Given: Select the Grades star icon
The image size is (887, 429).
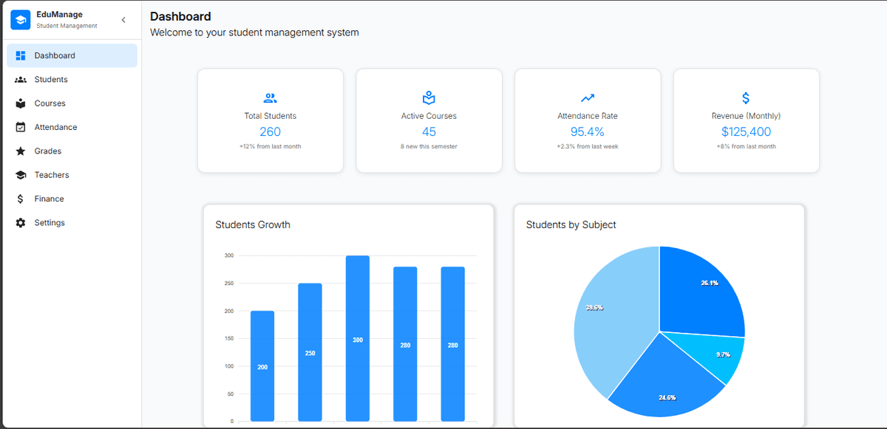Looking at the screenshot, I should click(21, 151).
